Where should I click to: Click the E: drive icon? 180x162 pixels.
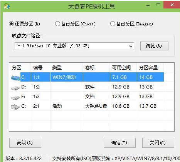(15, 97)
